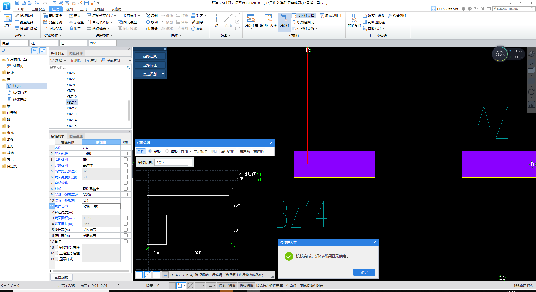Tick the 材质 附加 checkbox

click(x=126, y=189)
